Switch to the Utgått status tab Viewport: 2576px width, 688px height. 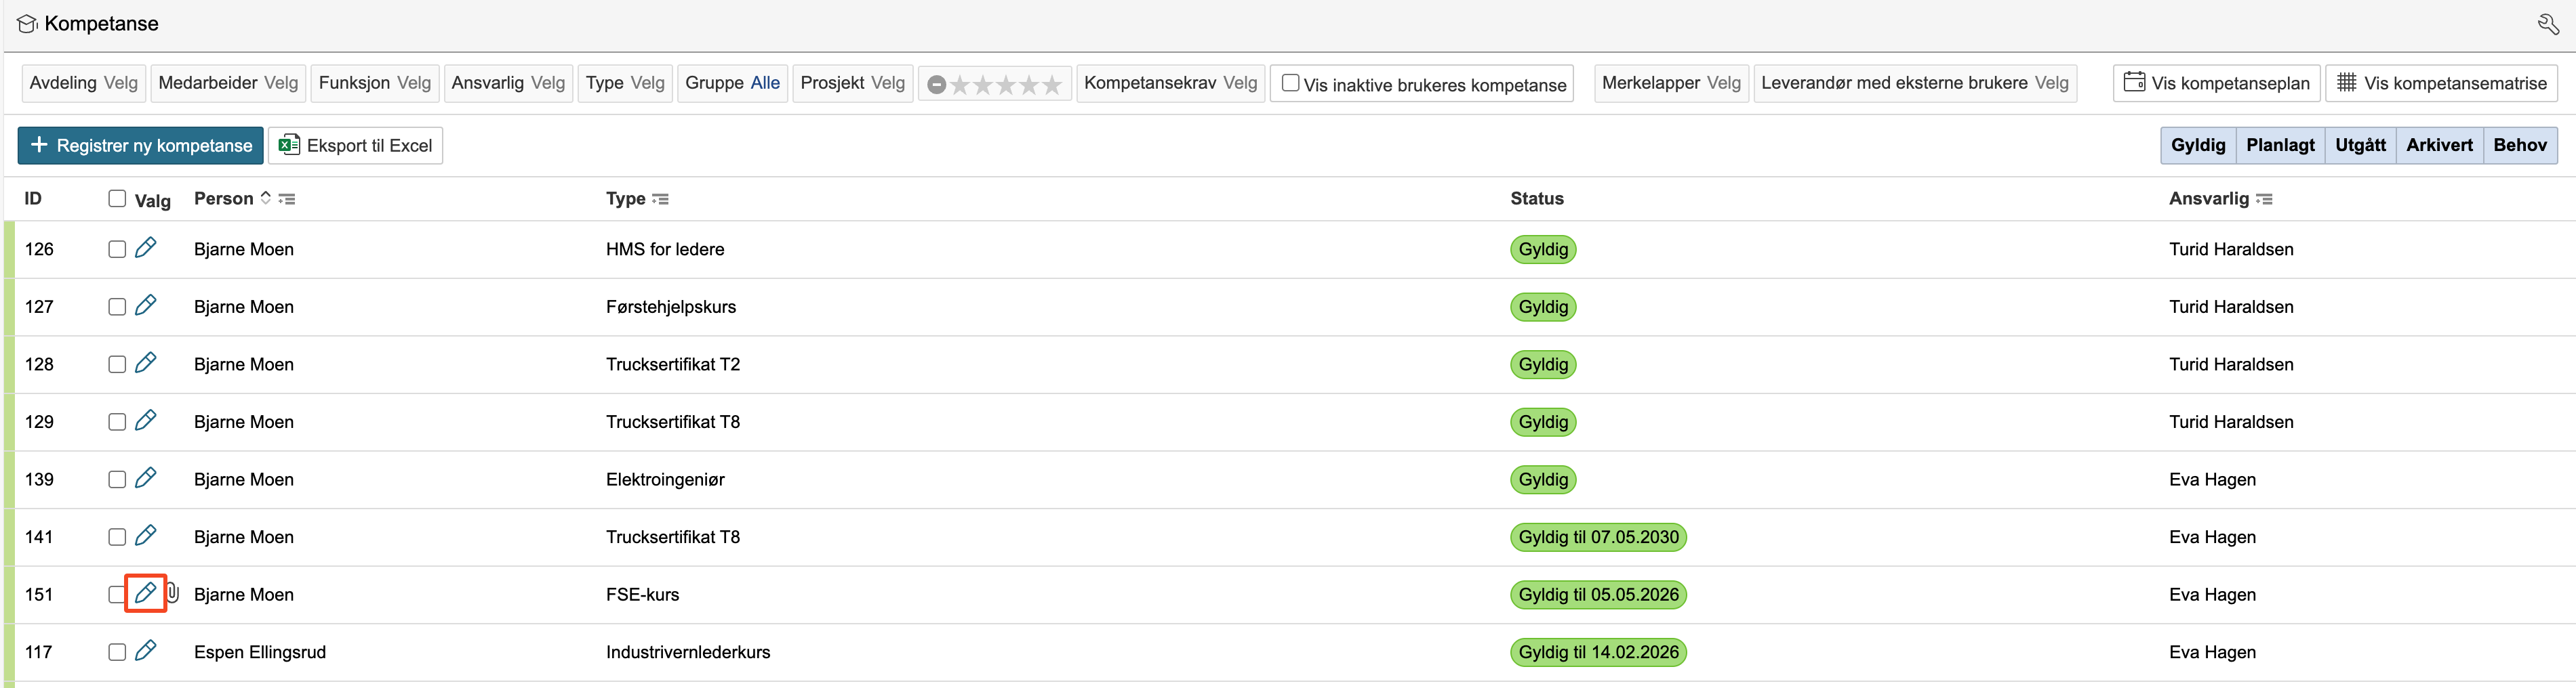tap(2359, 145)
